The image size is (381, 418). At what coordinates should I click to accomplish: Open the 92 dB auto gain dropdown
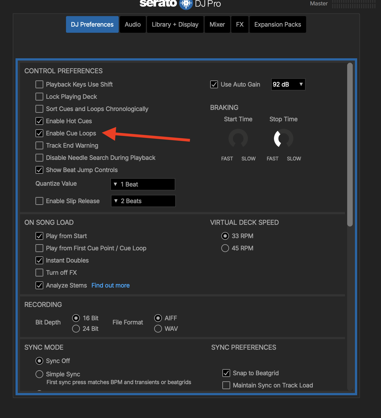[x=288, y=84]
